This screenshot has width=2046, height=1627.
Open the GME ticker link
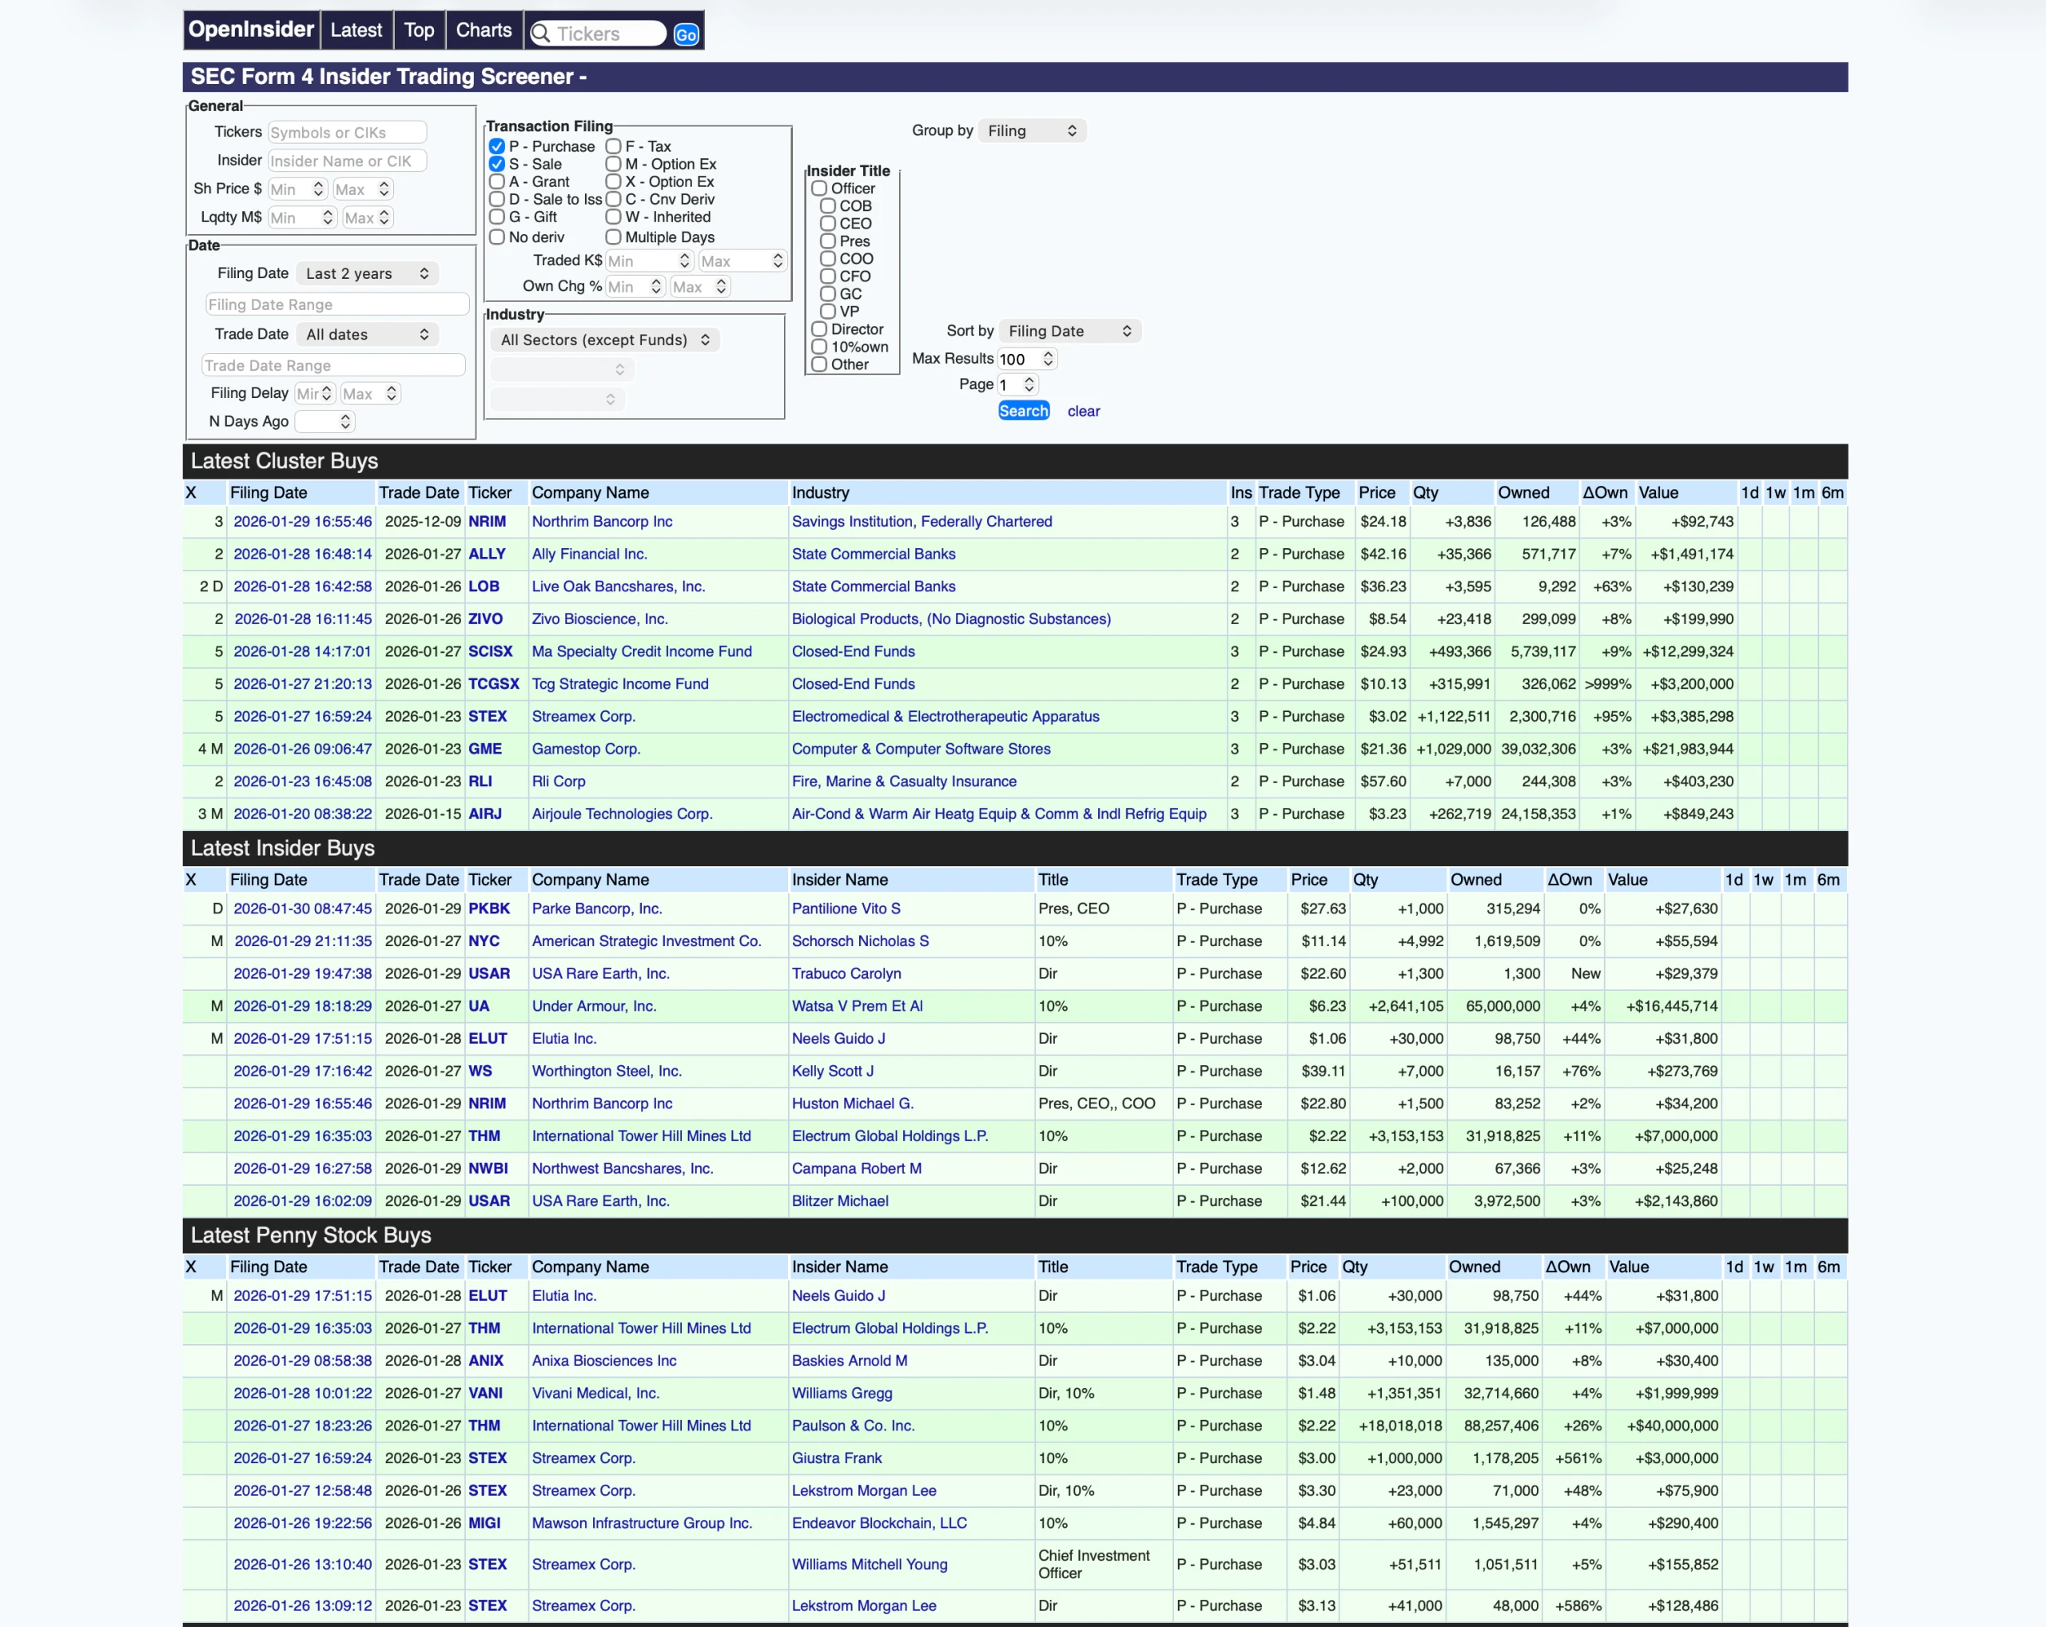pyautogui.click(x=484, y=749)
